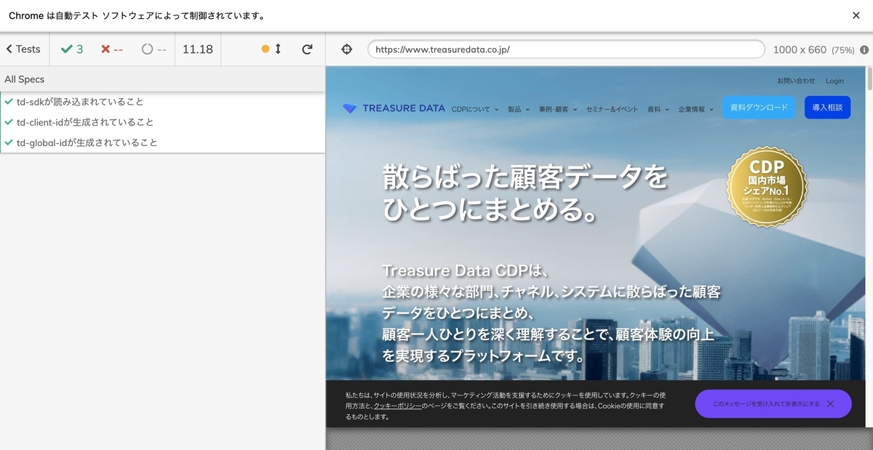Open the クッキーポリシー link in the banner
This screenshot has height=450, width=873.
pyautogui.click(x=397, y=405)
